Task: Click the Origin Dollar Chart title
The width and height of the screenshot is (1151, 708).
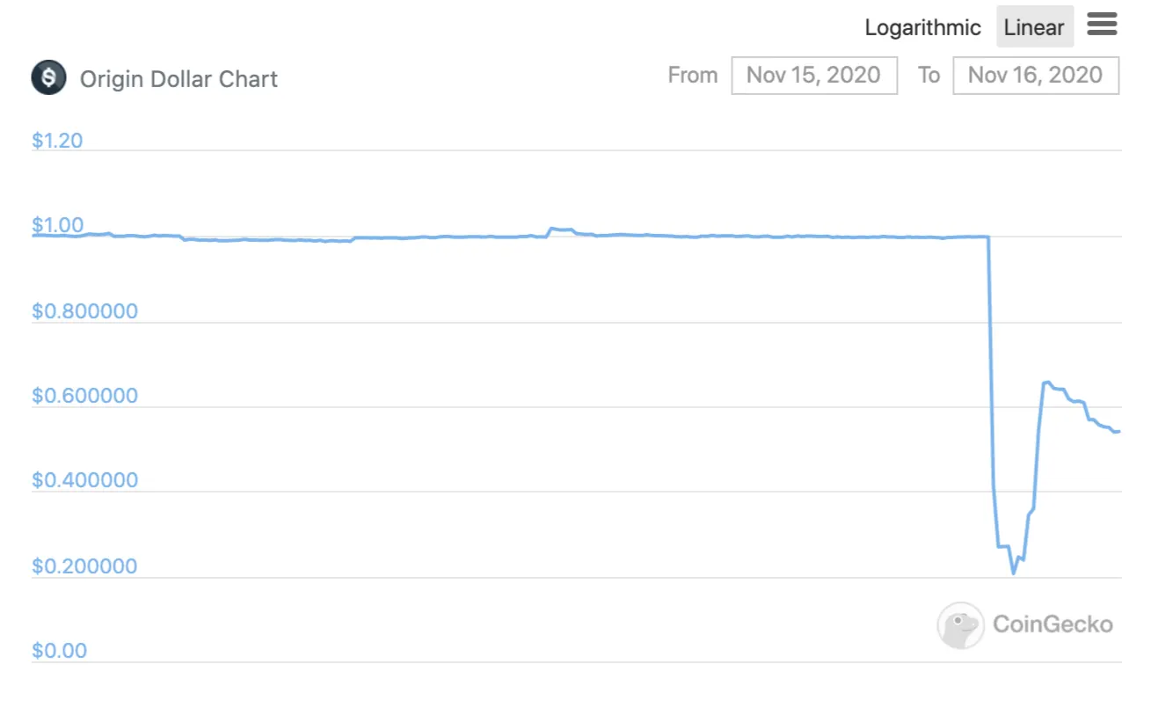Action: point(178,79)
